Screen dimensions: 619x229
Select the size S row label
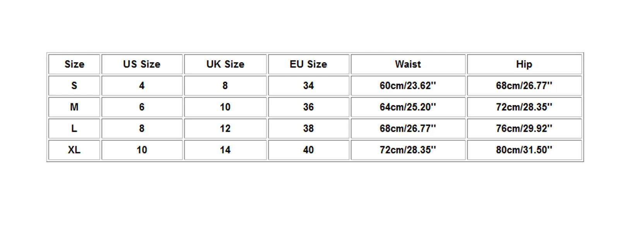pyautogui.click(x=74, y=86)
